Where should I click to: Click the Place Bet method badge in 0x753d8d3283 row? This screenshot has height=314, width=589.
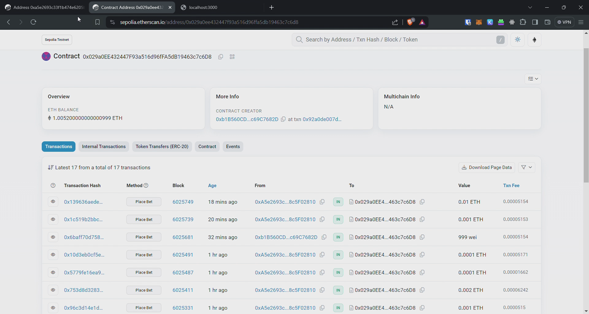click(144, 290)
